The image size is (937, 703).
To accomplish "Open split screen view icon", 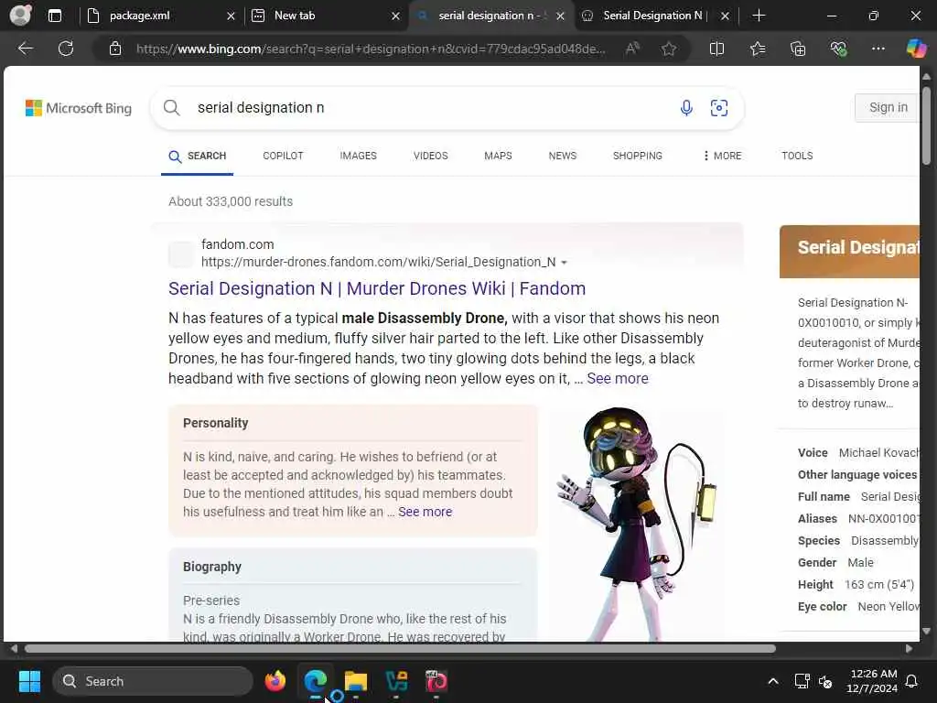I will click(x=716, y=49).
